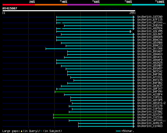Select the UniRef100_A7ISS1 label
The width and height of the screenshot is (167, 133).
[150, 77]
